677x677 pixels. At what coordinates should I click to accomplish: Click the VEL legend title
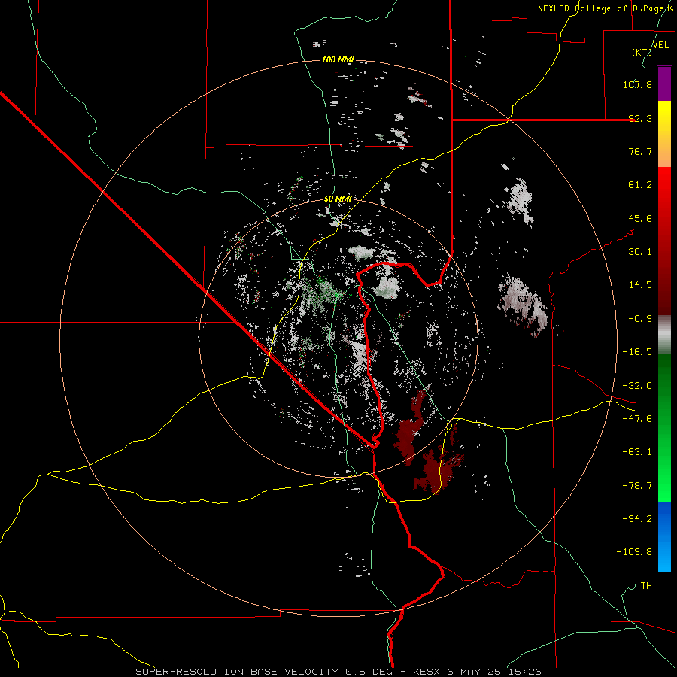point(660,45)
